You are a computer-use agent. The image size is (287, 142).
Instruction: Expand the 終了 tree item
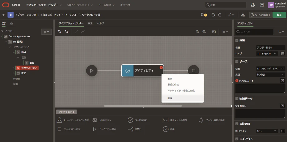[x=14, y=73]
